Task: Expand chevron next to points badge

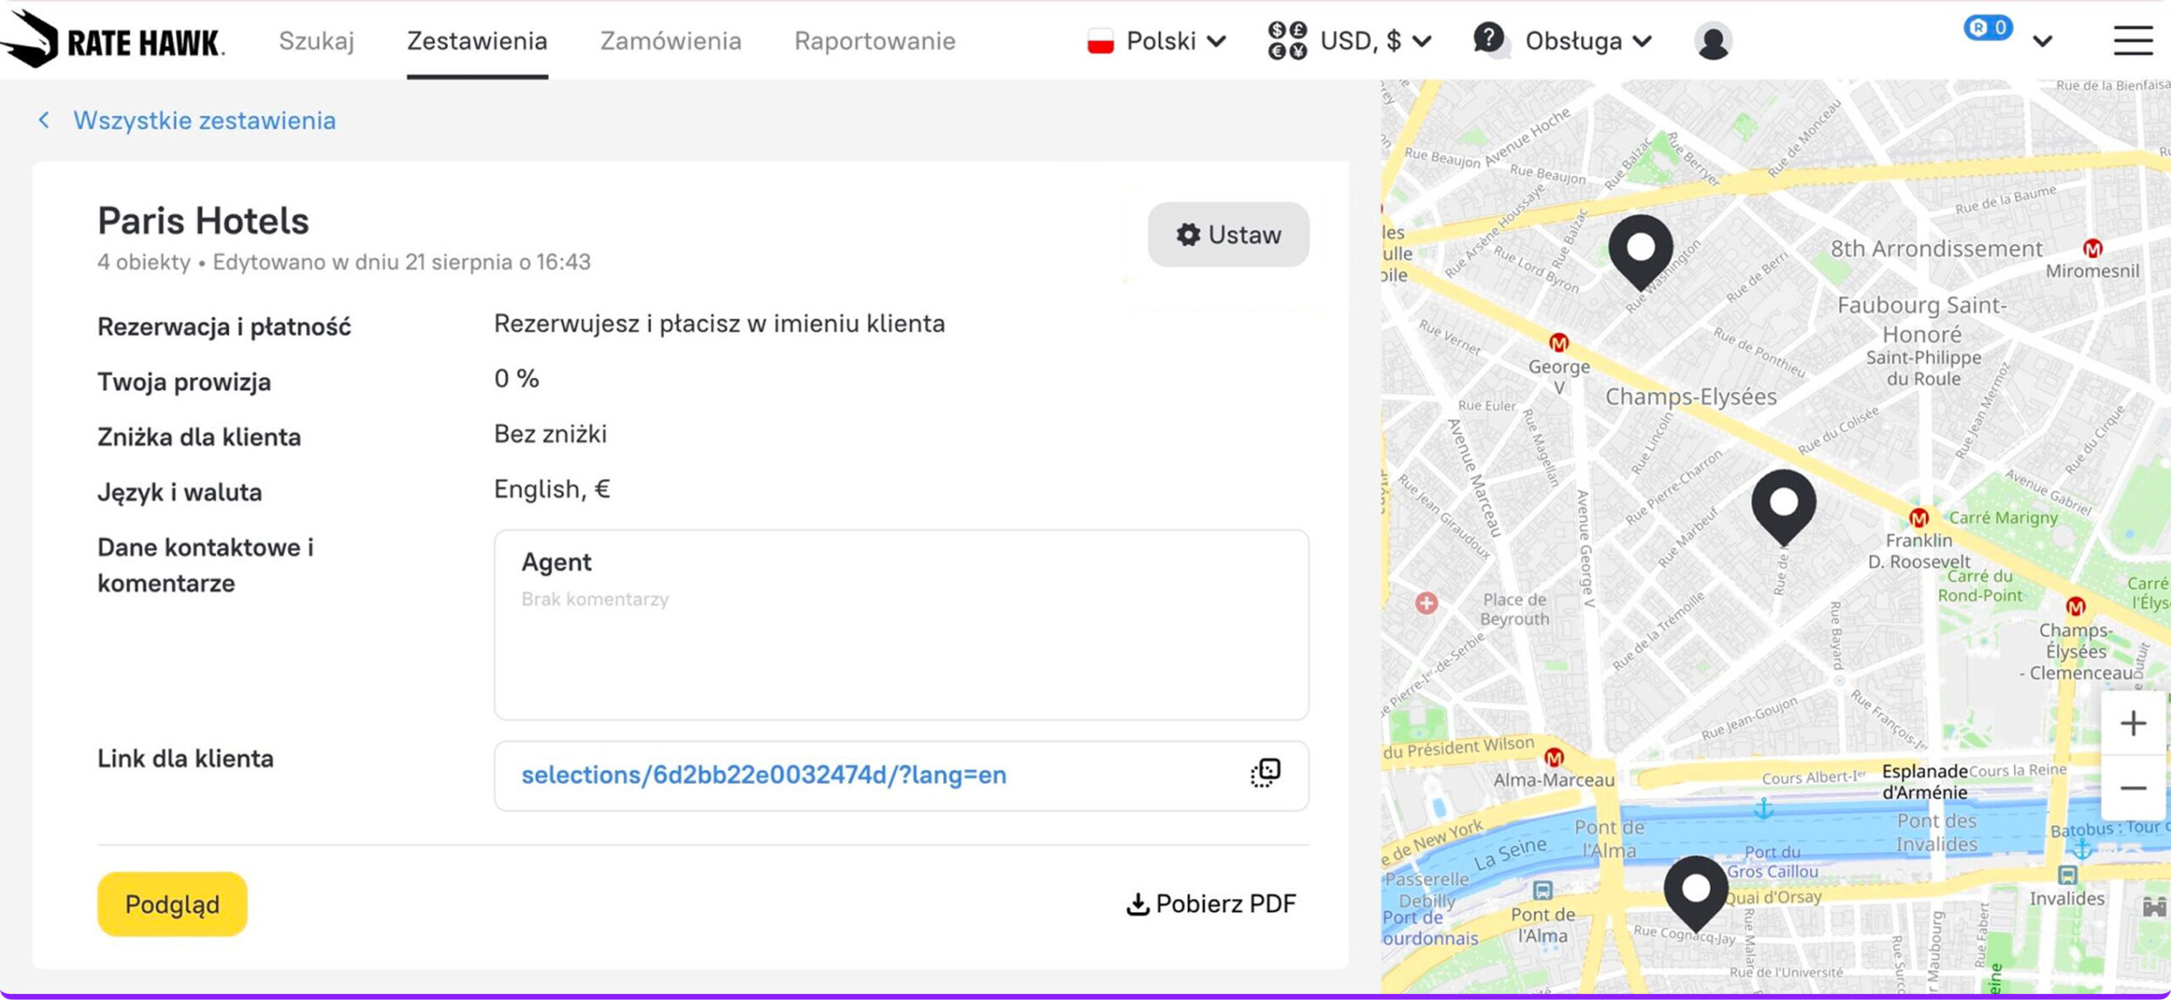Action: pyautogui.click(x=2042, y=41)
